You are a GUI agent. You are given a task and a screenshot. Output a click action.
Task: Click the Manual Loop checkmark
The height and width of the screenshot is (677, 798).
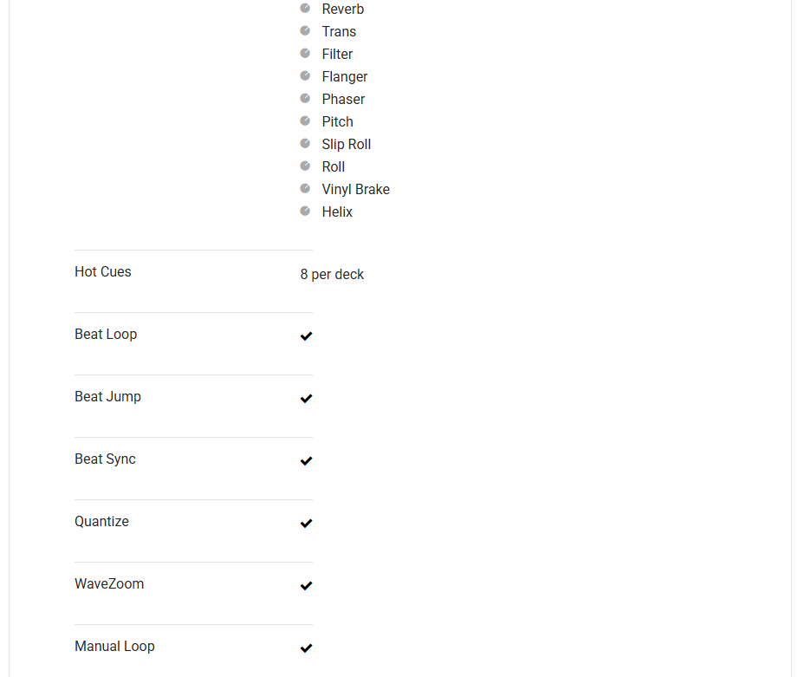(306, 648)
